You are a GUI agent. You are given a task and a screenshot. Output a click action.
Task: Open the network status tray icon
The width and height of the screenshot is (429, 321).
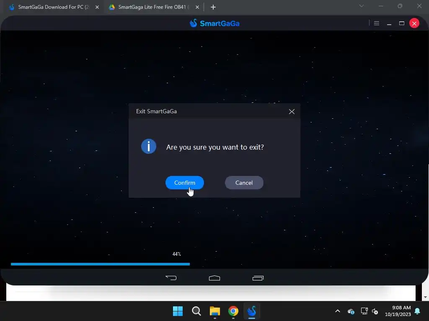click(x=364, y=311)
